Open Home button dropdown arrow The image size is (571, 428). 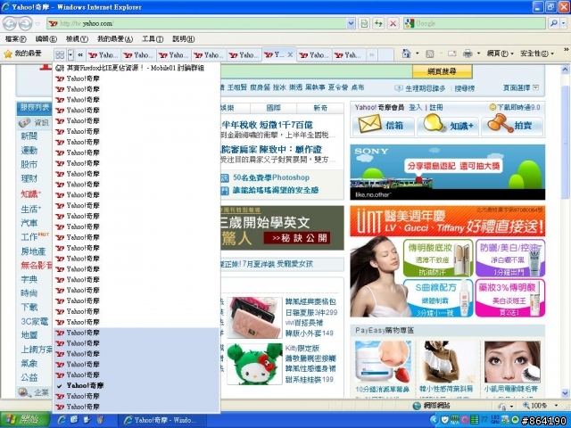(x=418, y=53)
